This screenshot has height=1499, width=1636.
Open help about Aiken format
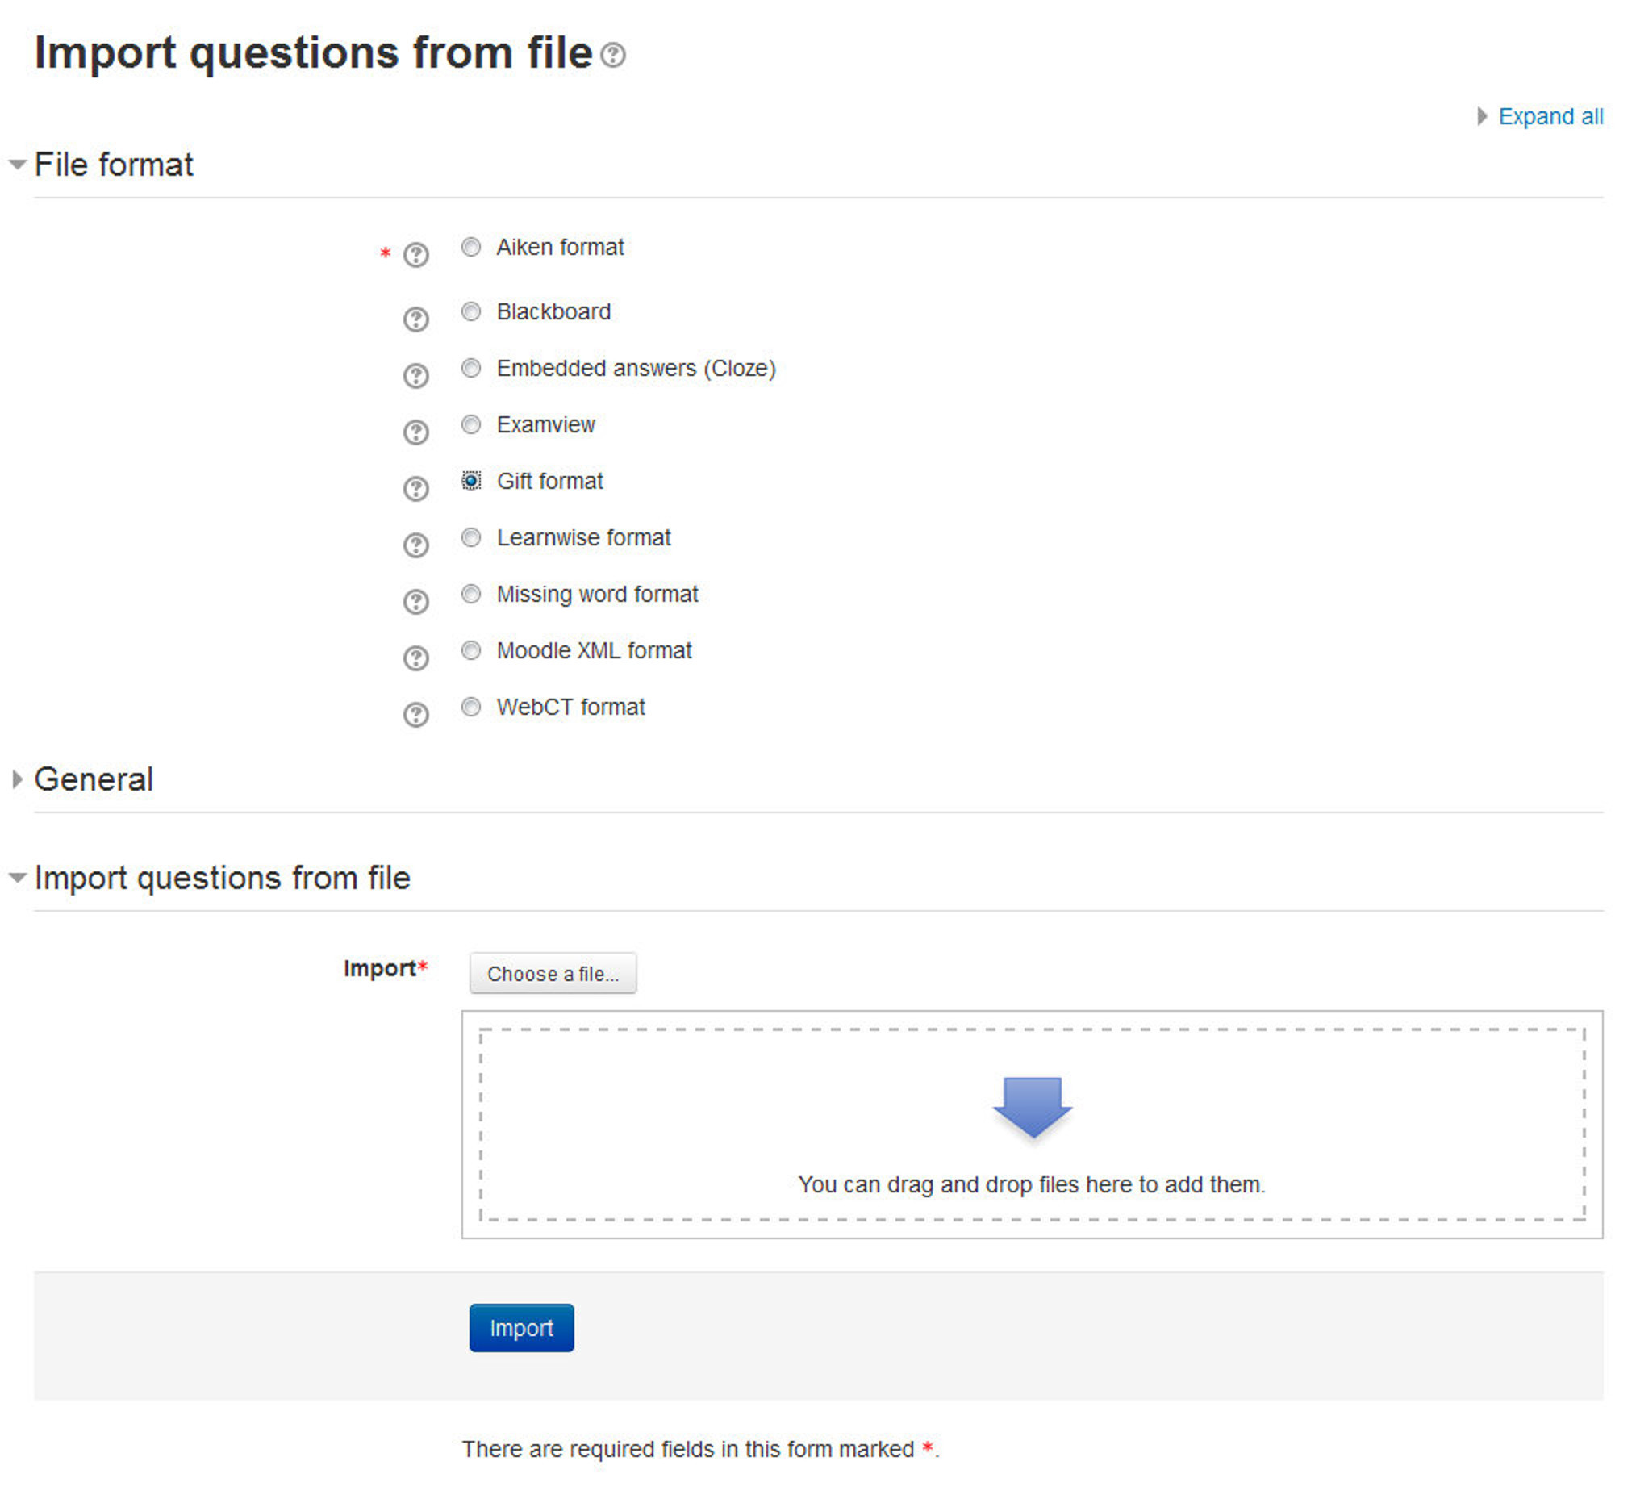[x=416, y=256]
